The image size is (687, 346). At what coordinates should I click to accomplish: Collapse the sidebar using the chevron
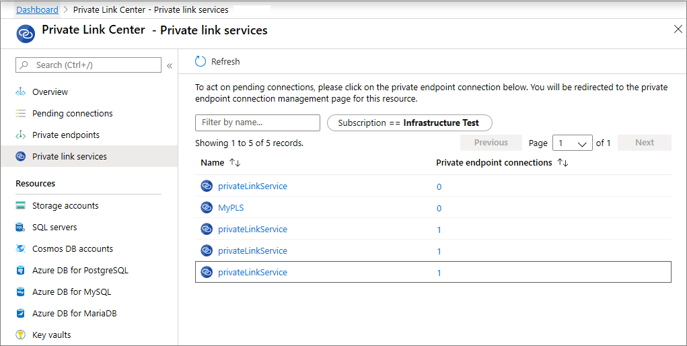[170, 65]
